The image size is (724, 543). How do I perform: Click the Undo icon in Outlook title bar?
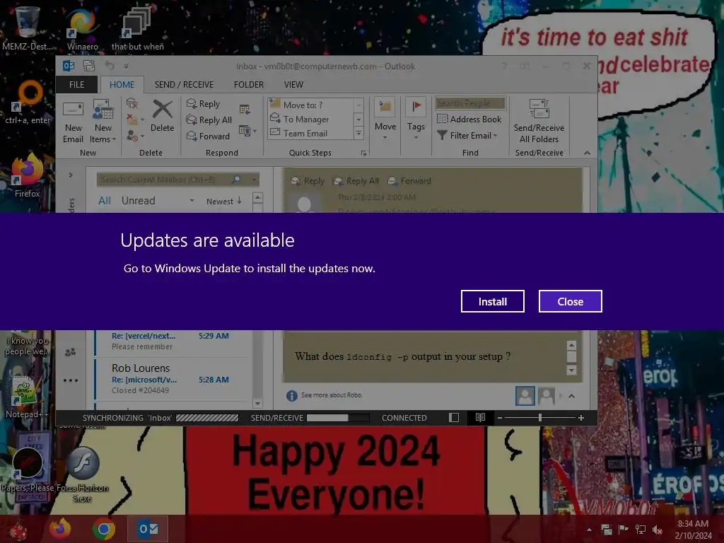(x=110, y=66)
